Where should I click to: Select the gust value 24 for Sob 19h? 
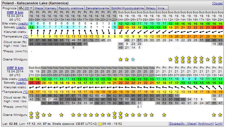tap(214, 27)
